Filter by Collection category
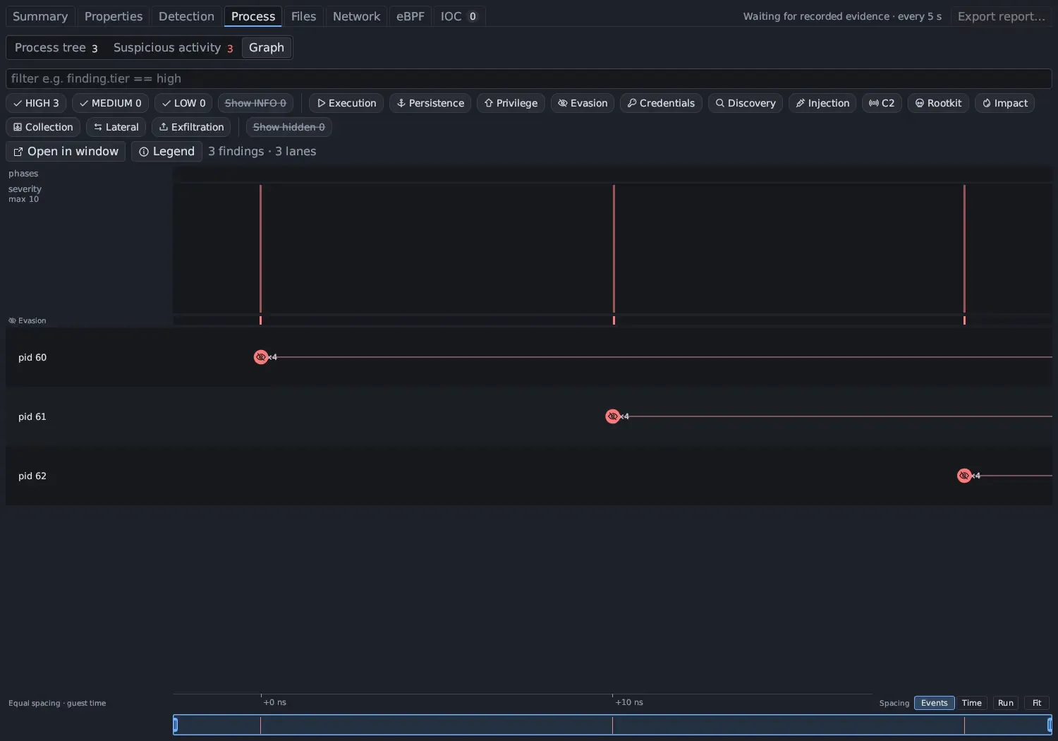The height and width of the screenshot is (741, 1058). [43, 127]
